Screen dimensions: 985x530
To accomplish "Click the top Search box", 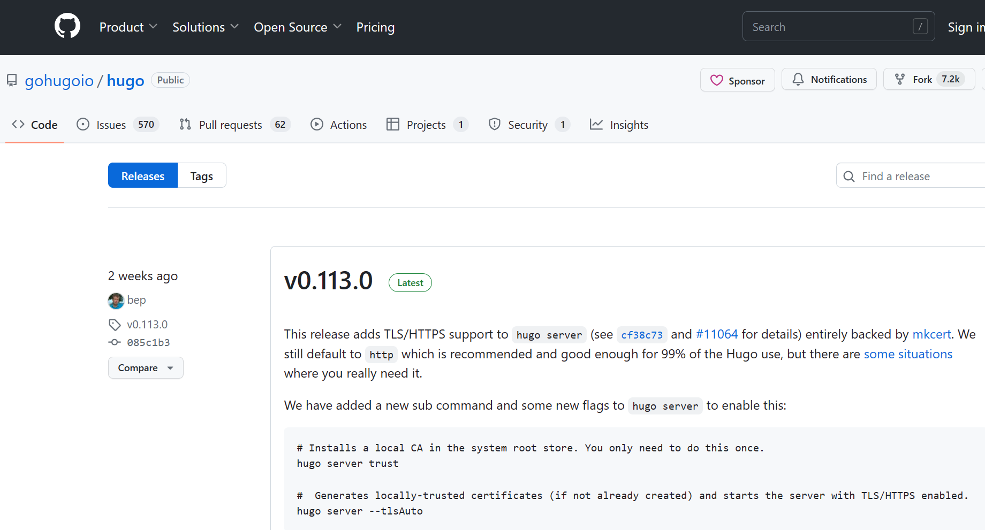I will 830,27.
